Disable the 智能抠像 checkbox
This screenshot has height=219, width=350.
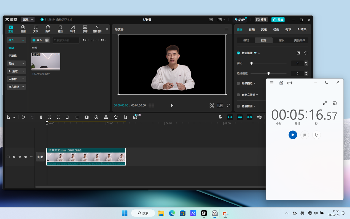(238, 53)
